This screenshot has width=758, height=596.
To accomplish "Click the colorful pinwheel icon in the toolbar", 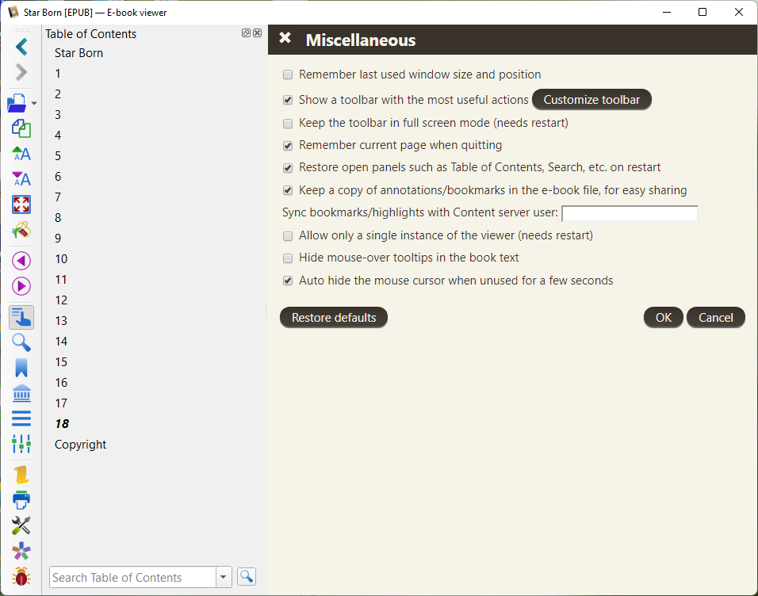I will coord(21,551).
